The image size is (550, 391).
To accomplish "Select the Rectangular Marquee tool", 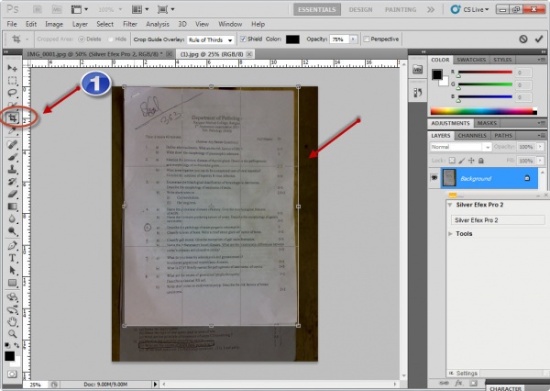I will pos(13,81).
